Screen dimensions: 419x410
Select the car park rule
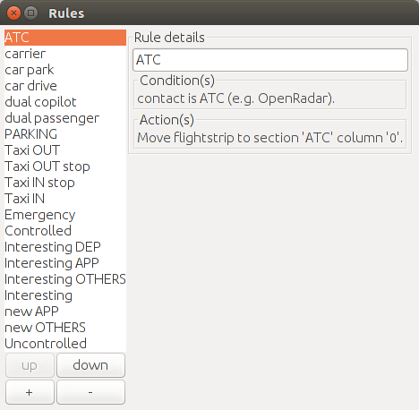pyautogui.click(x=65, y=70)
